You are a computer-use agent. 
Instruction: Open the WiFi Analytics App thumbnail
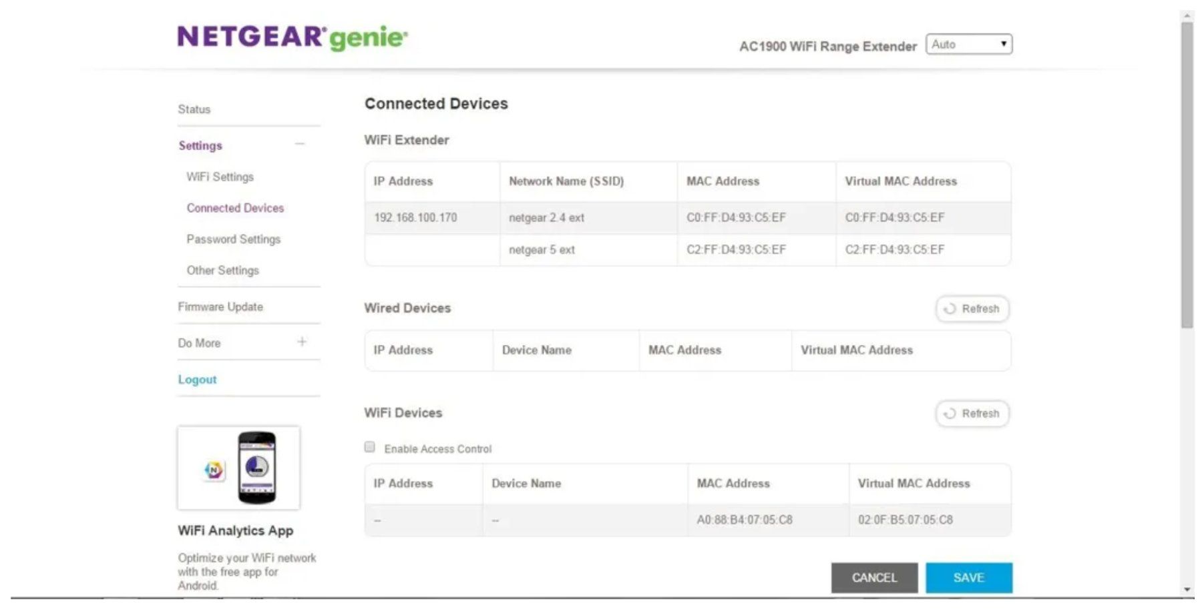point(238,468)
